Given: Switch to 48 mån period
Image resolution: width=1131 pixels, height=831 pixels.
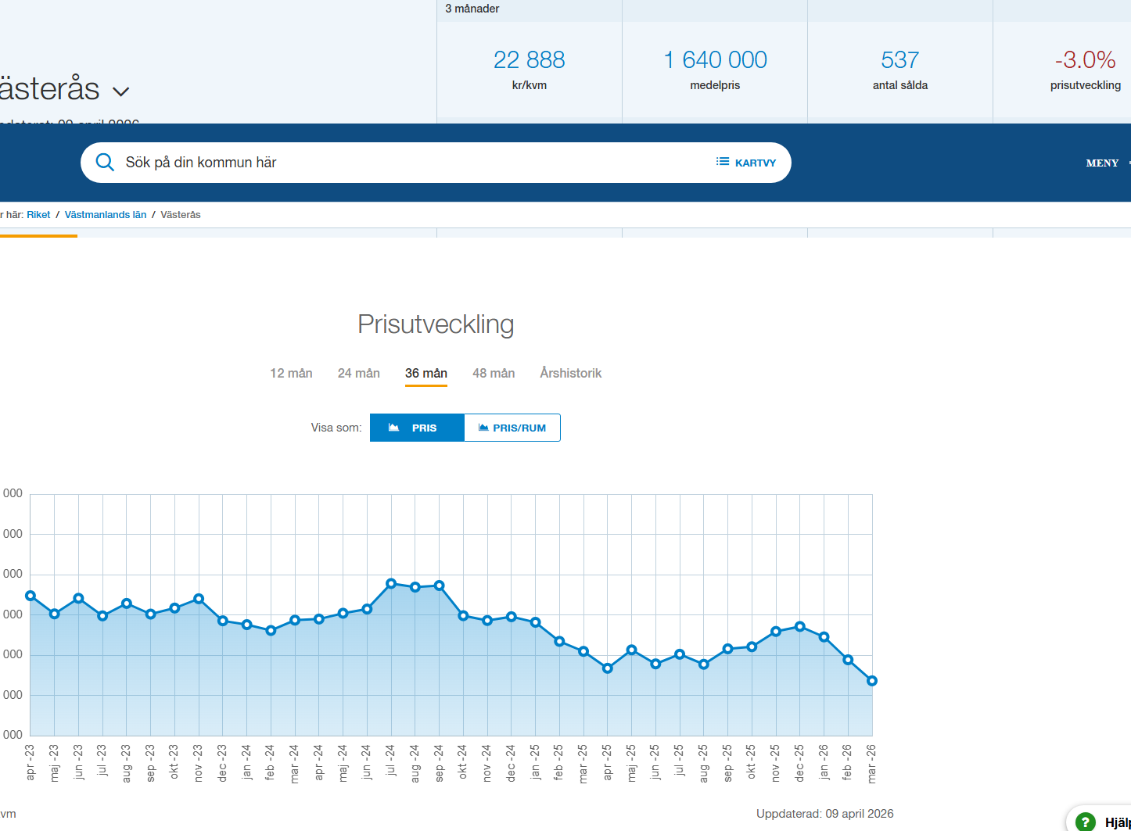Looking at the screenshot, I should (x=494, y=373).
